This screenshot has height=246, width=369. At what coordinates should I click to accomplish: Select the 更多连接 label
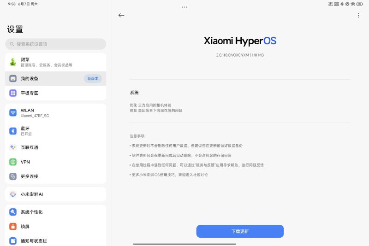30,176
